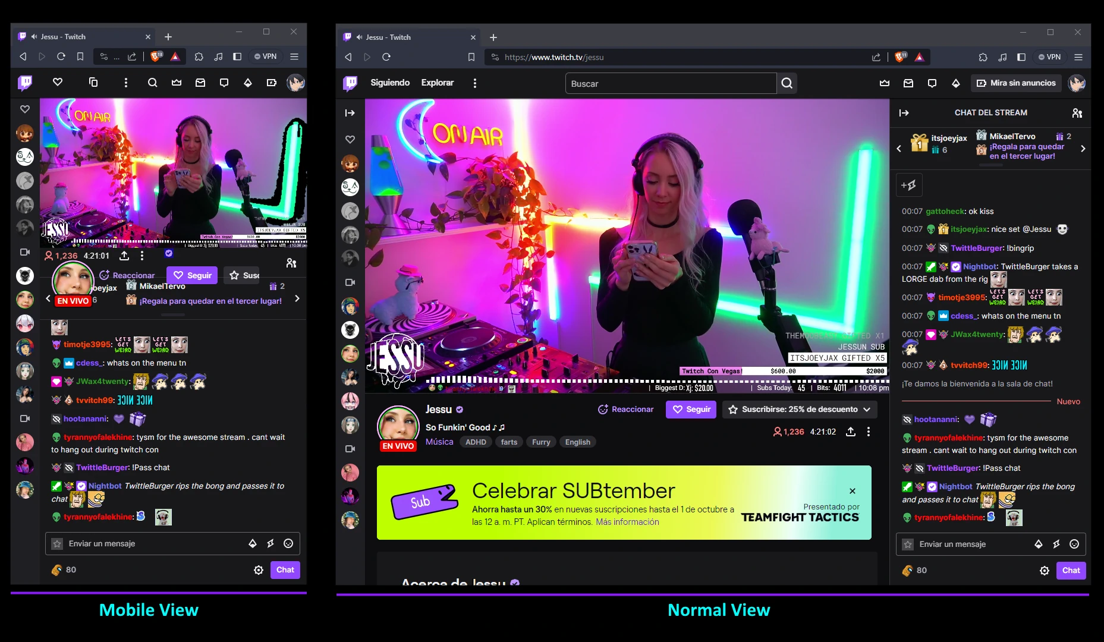1104x642 pixels.
Task: Click heart followed icon in Mobile View header
Action: click(58, 83)
